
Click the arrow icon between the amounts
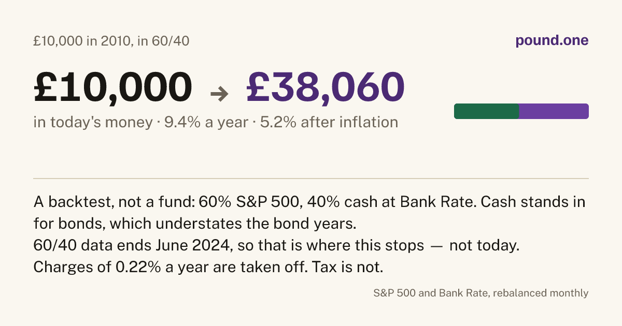point(219,94)
